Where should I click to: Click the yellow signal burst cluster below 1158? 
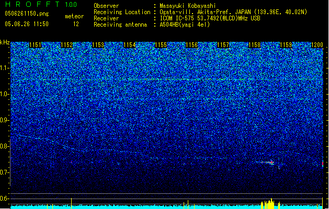tap(267, 204)
